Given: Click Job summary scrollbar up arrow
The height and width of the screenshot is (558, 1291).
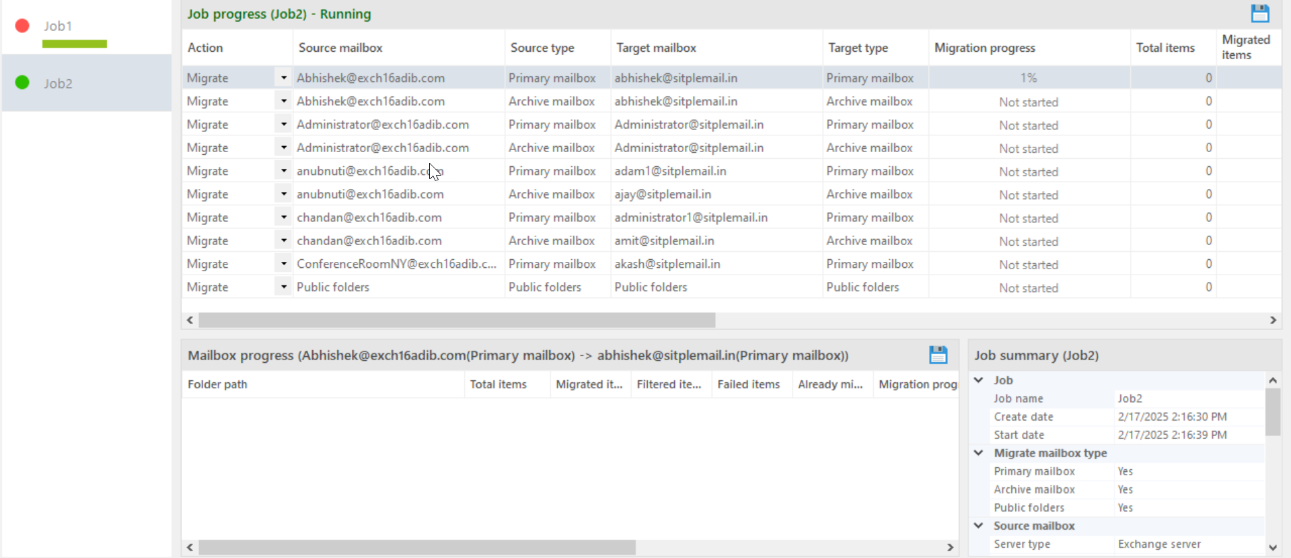Looking at the screenshot, I should coord(1273,380).
